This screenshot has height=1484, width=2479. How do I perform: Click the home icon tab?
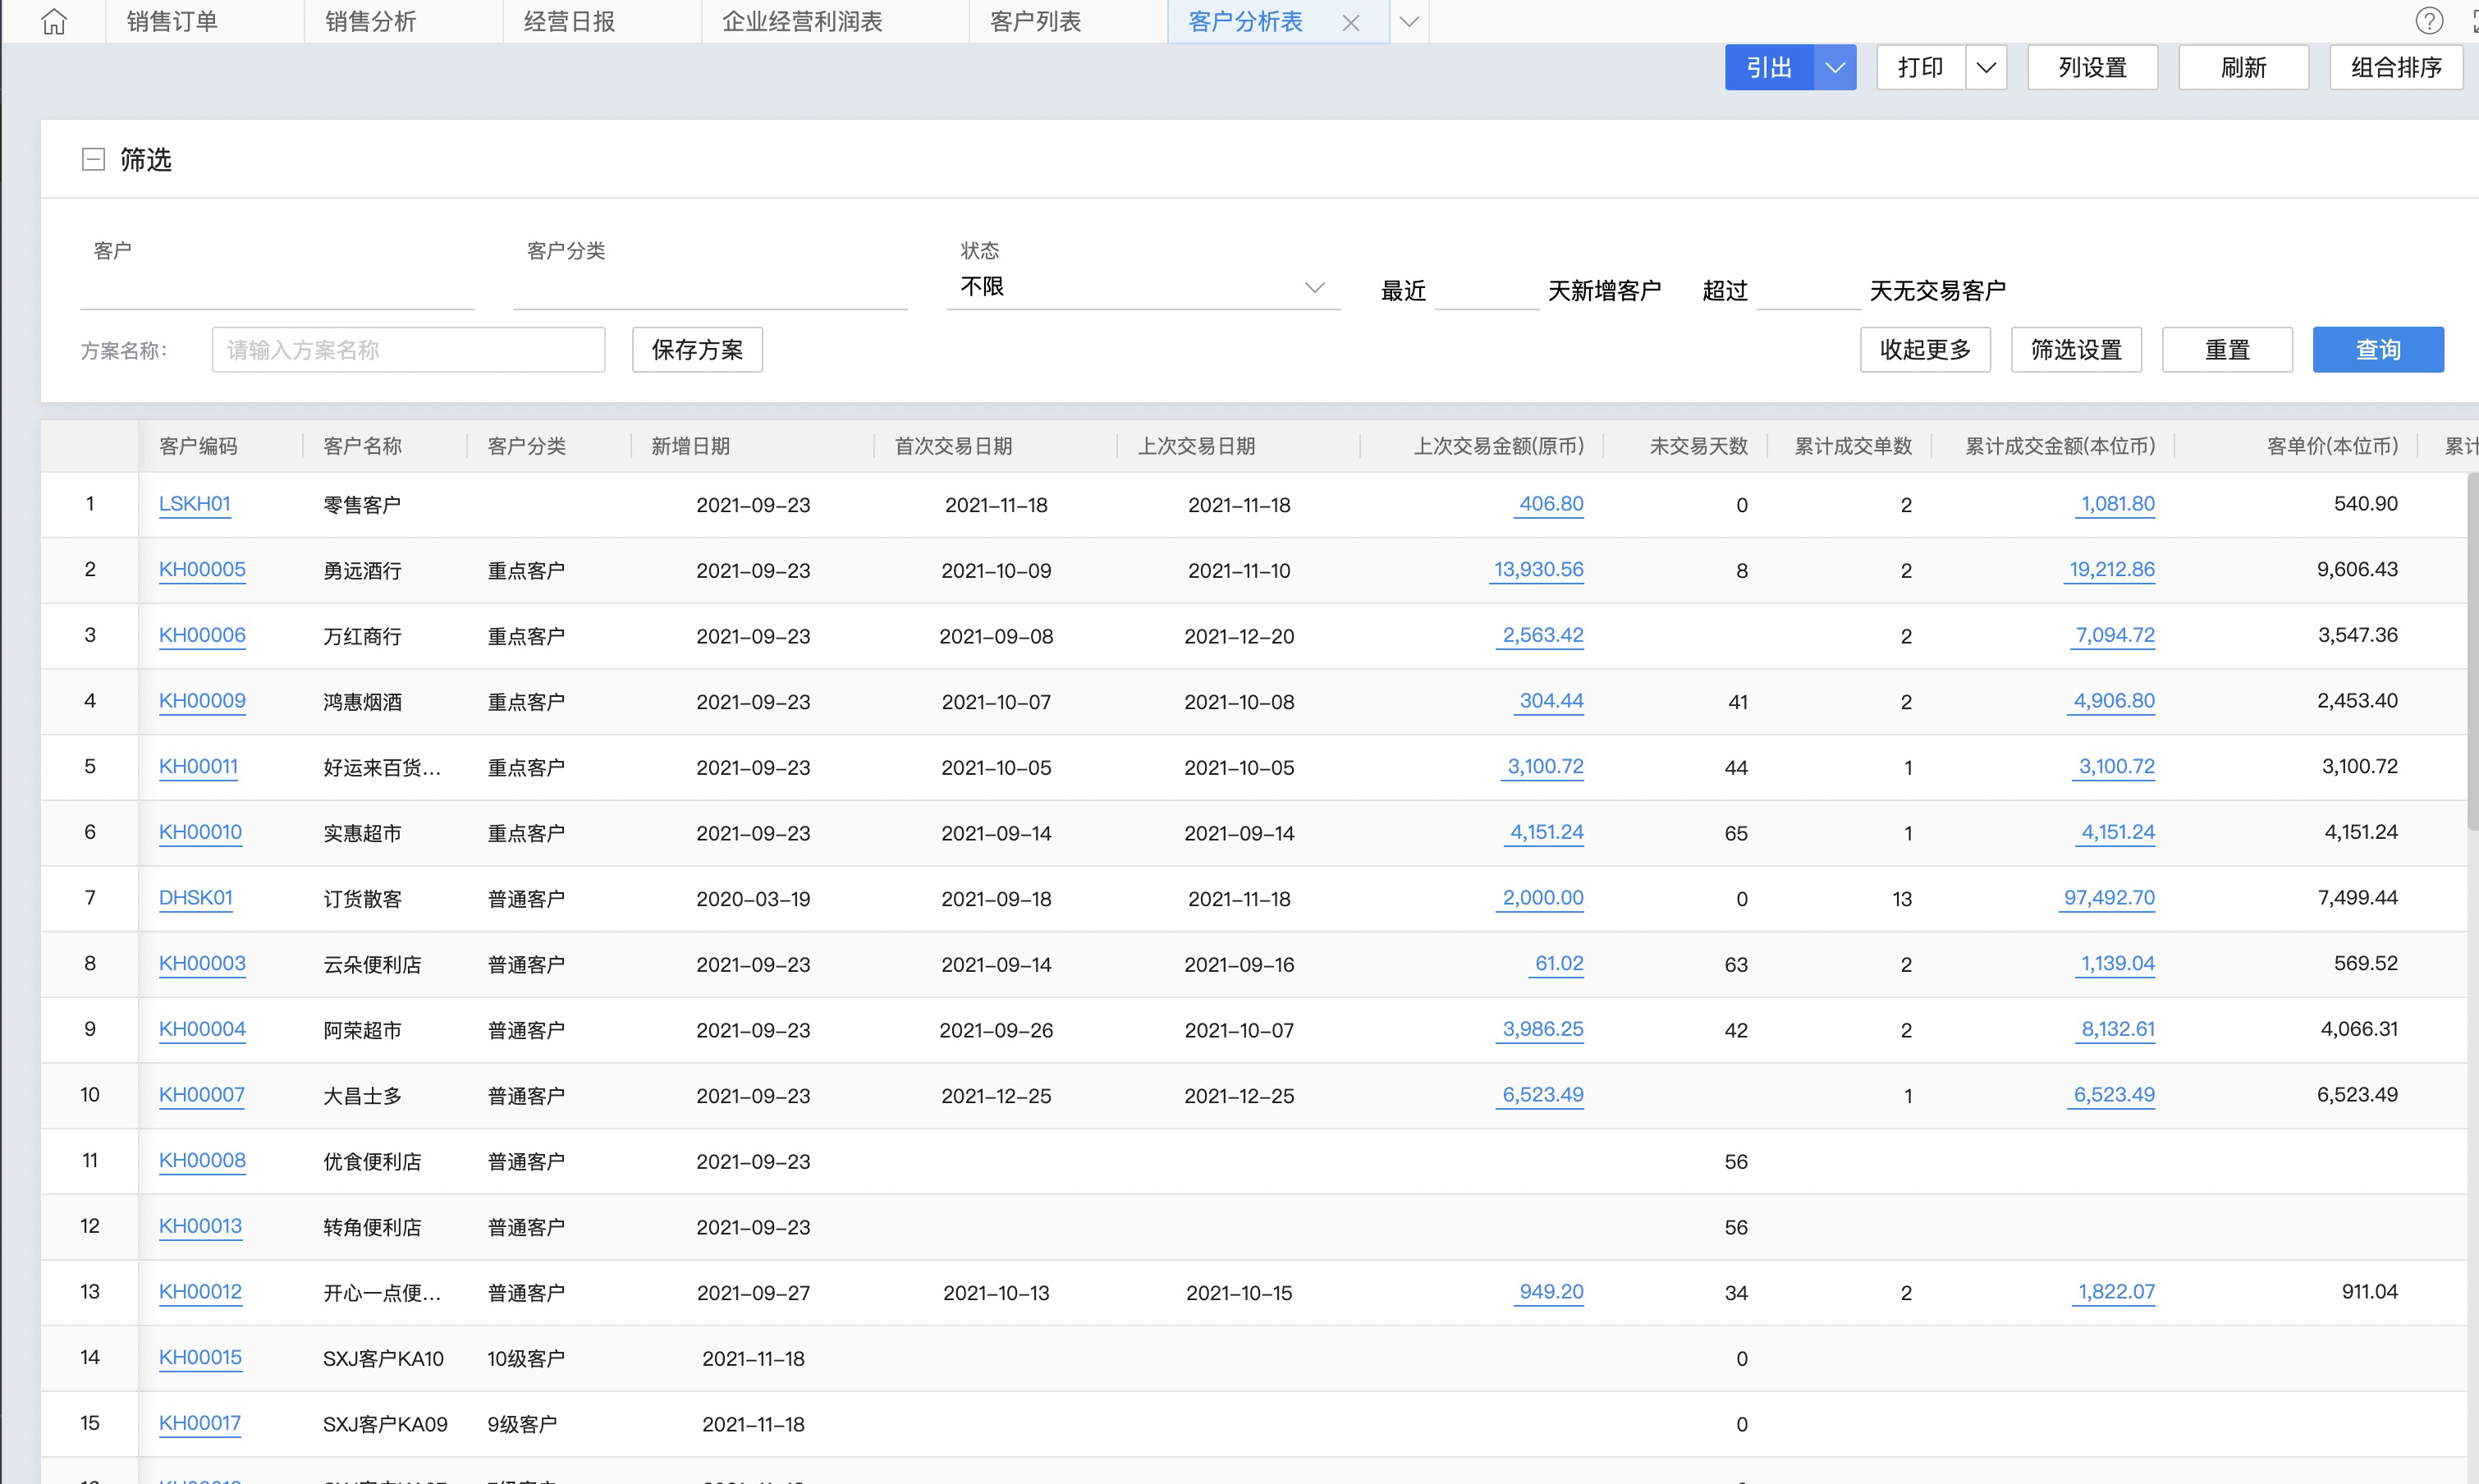click(54, 22)
